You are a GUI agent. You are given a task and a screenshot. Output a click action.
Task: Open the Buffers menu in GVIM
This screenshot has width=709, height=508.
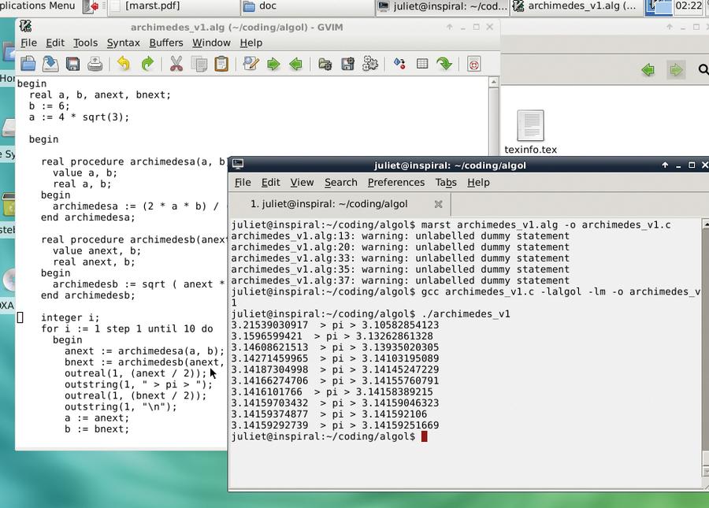pos(166,43)
